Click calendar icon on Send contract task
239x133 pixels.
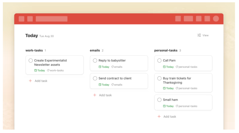tap(100, 85)
